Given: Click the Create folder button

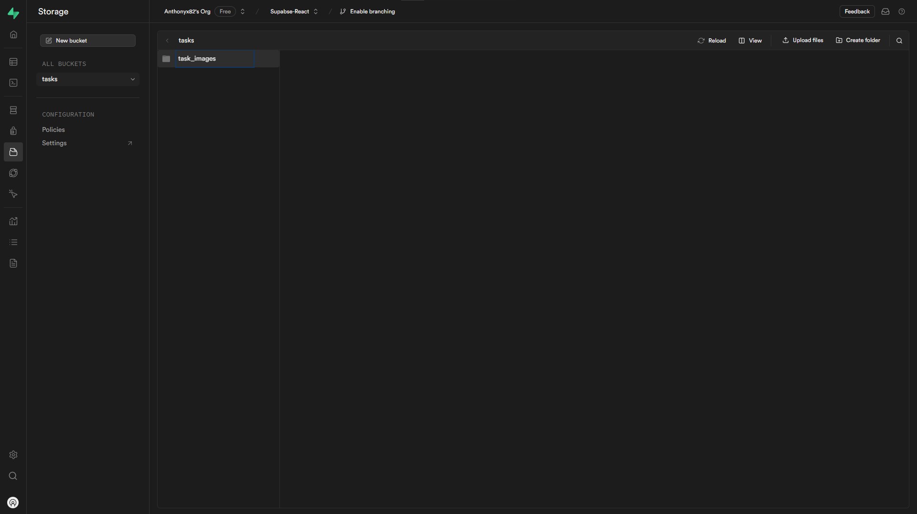Looking at the screenshot, I should pyautogui.click(x=858, y=41).
